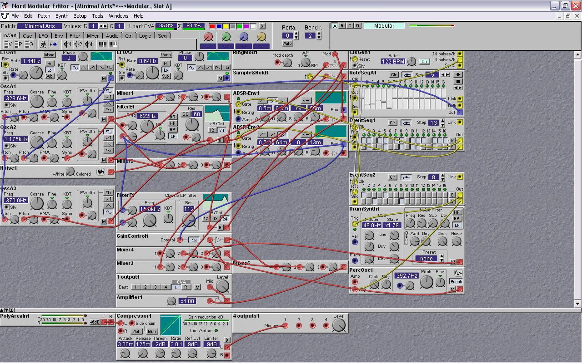The image size is (582, 363).
Task: Pick the yellow cable color swatch
Action: 226,26
